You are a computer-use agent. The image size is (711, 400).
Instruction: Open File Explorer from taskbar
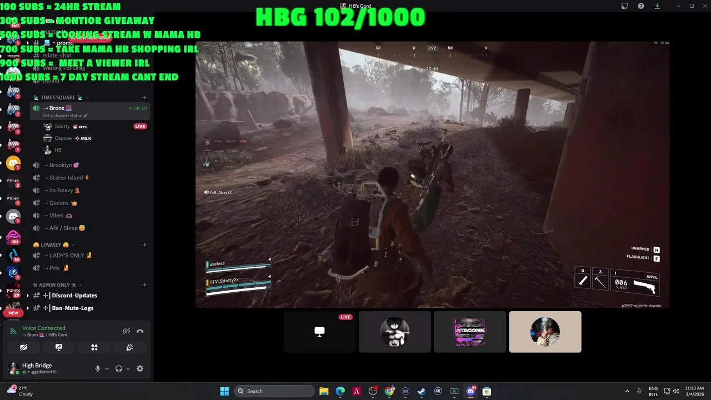(x=324, y=391)
